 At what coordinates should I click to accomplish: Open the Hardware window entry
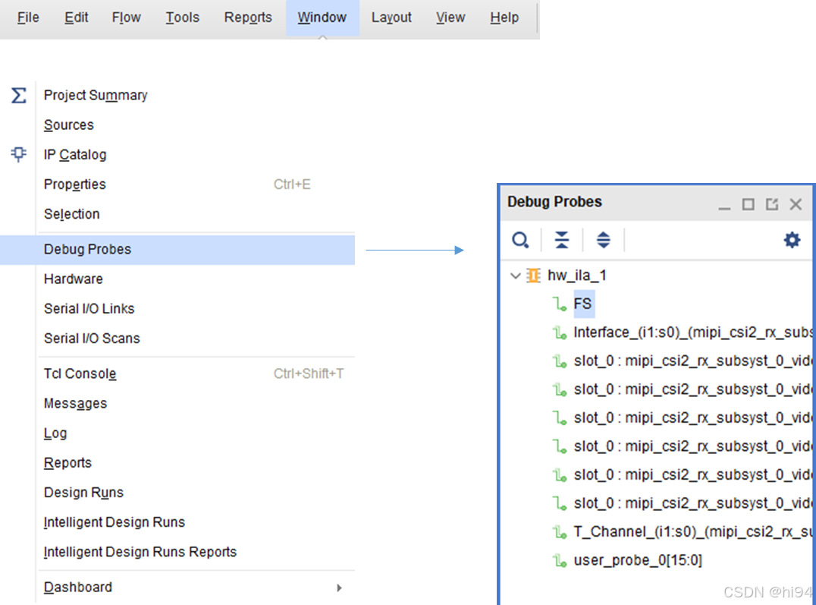tap(74, 279)
